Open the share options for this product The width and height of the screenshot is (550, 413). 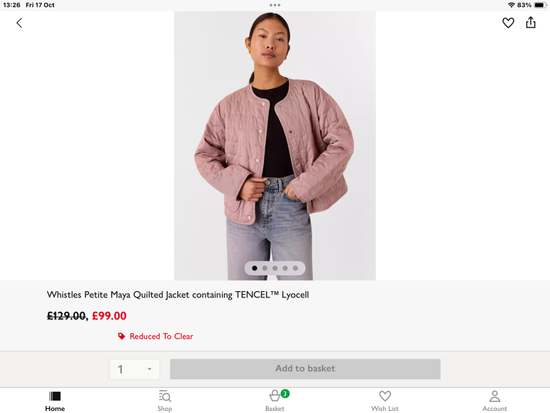(530, 23)
